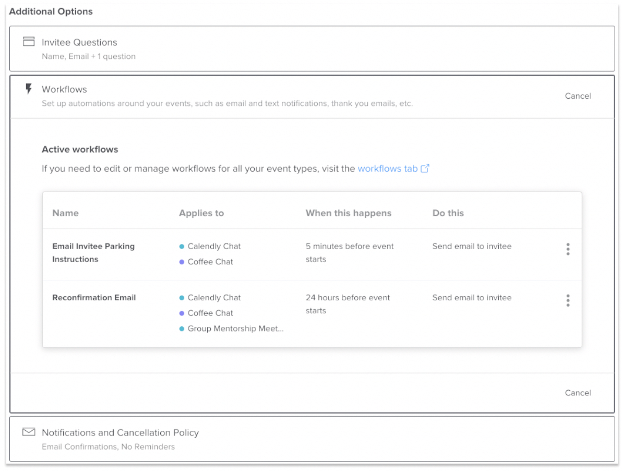
Task: Click the Notifications envelope icon
Action: click(x=29, y=432)
